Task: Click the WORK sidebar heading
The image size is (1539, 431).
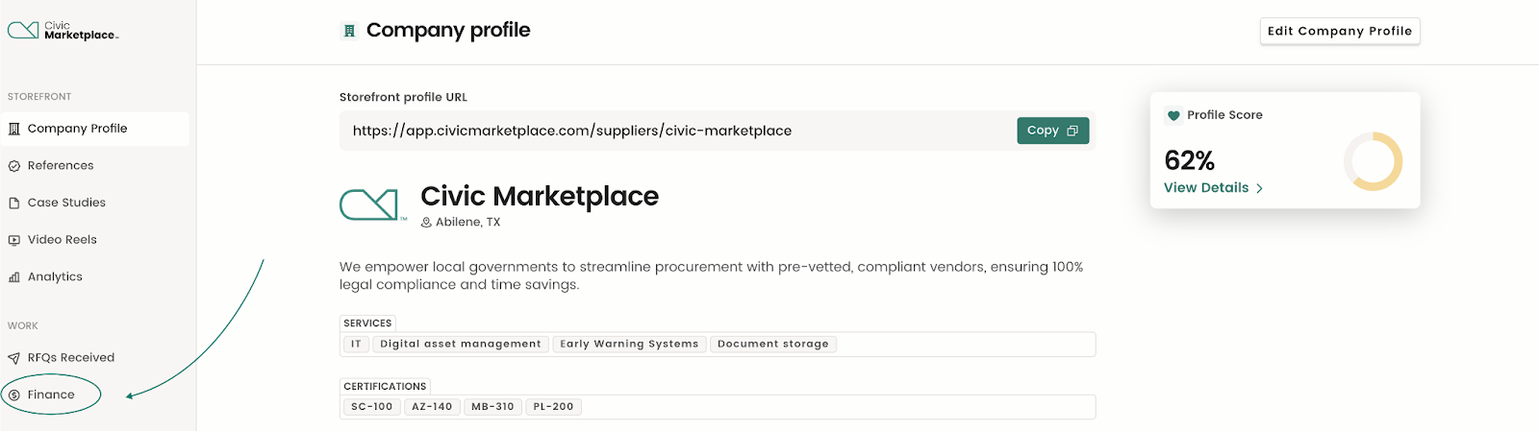Action: pyautogui.click(x=23, y=326)
